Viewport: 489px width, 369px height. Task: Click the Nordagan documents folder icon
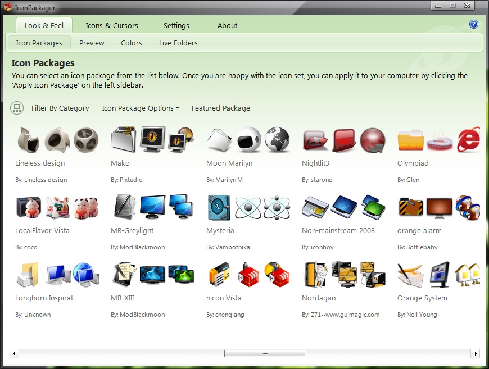[316, 275]
